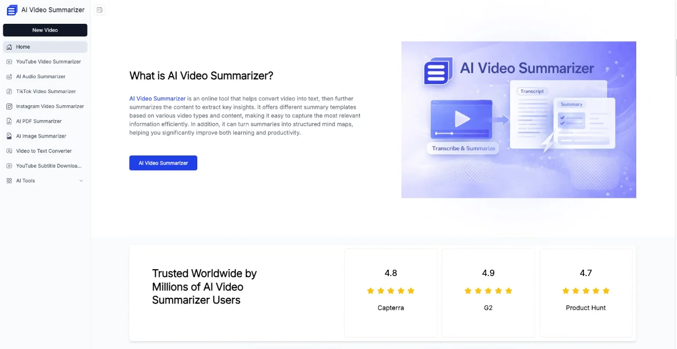Viewport: 677px width, 349px height.
Task: Expand the AI Tools chevron
Action: click(x=81, y=181)
